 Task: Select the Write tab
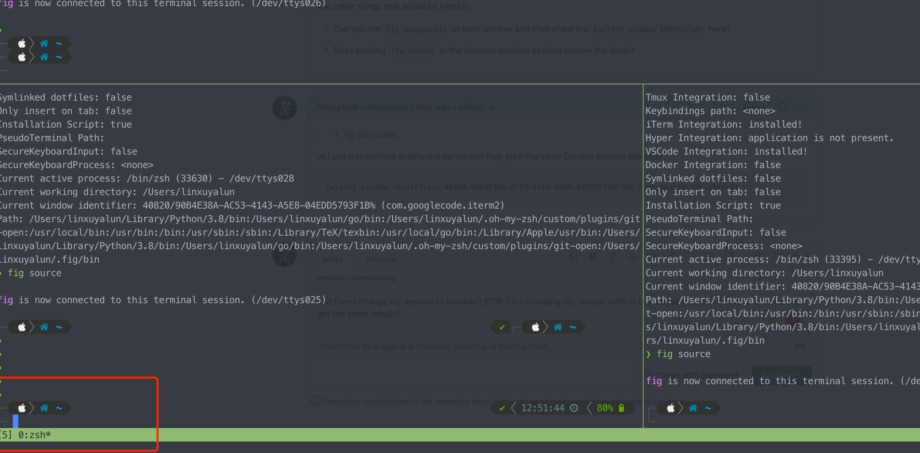pyautogui.click(x=333, y=259)
